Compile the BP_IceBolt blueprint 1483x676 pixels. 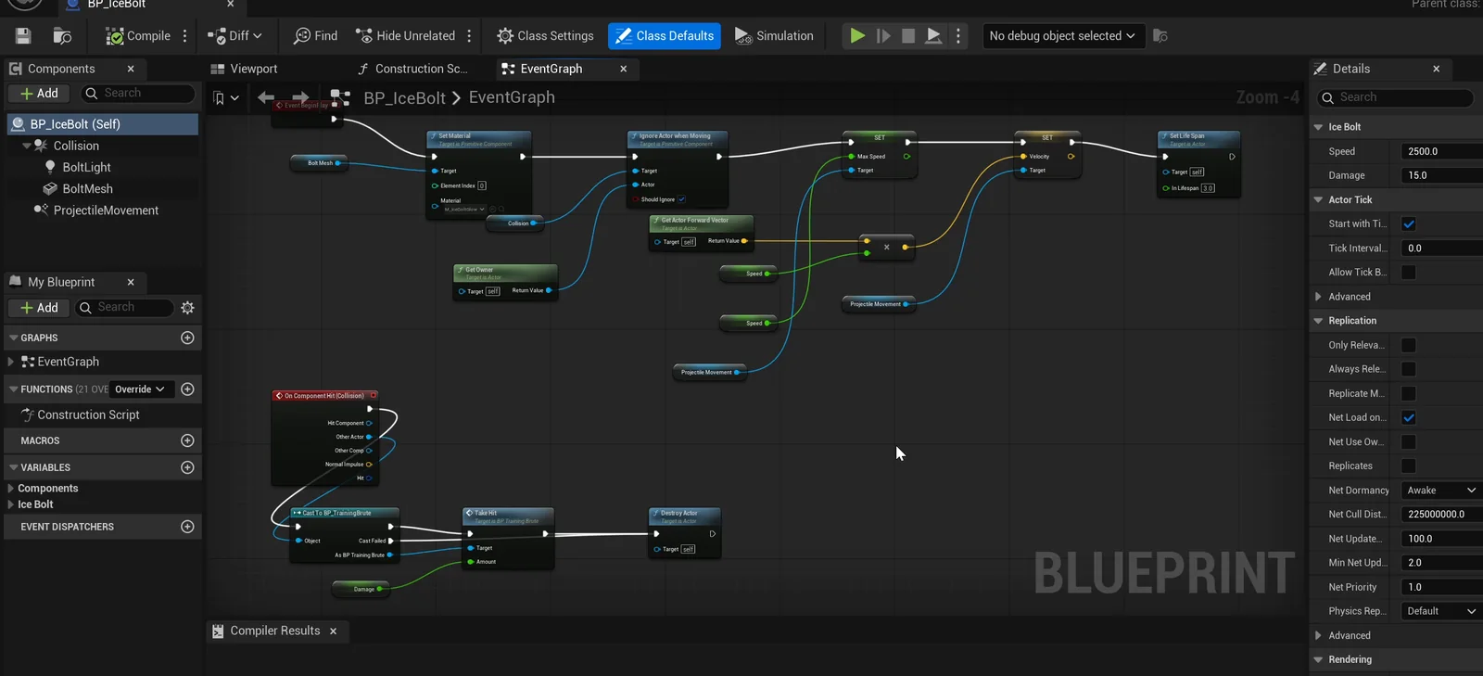[138, 36]
